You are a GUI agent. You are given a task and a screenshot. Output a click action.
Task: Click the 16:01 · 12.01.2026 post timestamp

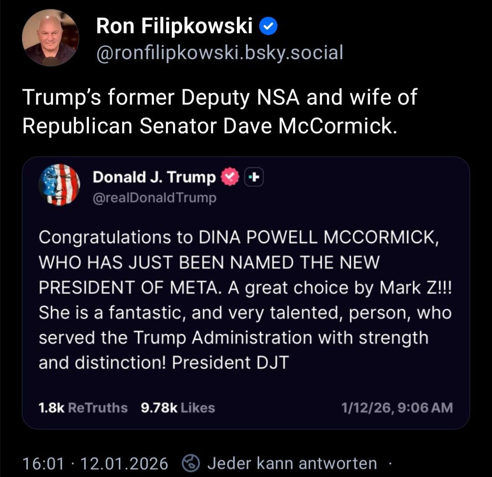[95, 464]
